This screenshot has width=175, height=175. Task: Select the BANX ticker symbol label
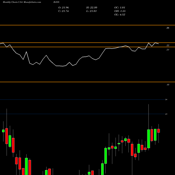coord(56,2)
